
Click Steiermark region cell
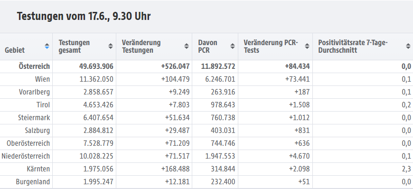click(x=34, y=118)
